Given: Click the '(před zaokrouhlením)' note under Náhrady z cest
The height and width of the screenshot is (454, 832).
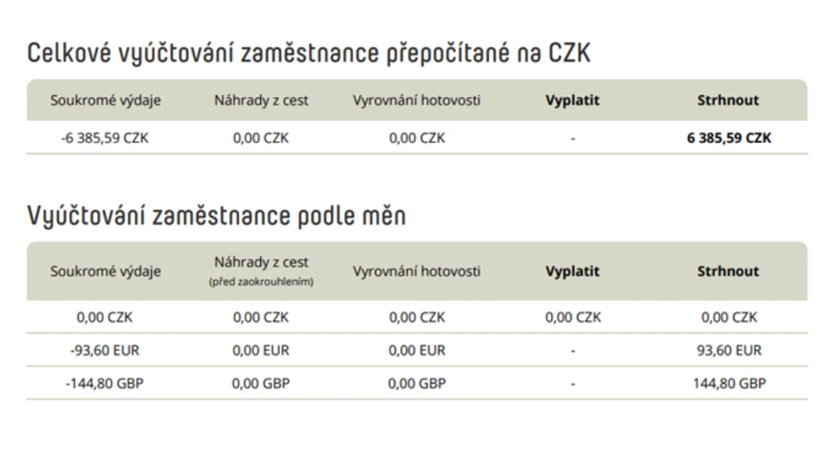Looking at the screenshot, I should [x=261, y=282].
